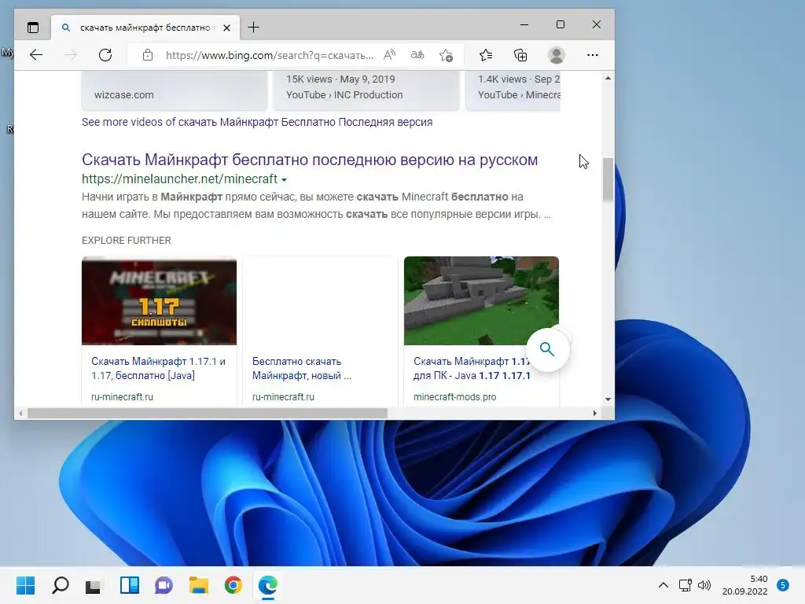Open wizcase.com video card
This screenshot has width=805, height=604.
click(175, 91)
